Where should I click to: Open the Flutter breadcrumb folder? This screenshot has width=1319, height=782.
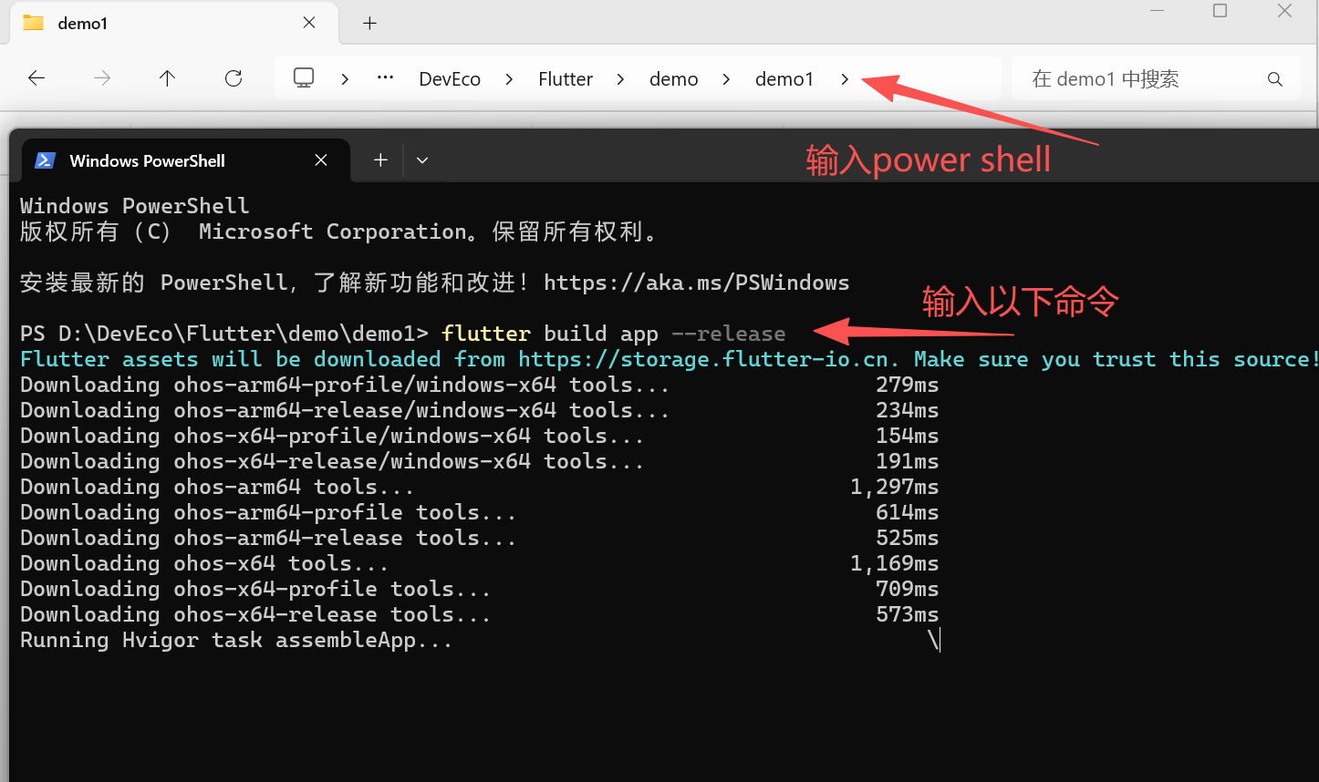point(566,79)
